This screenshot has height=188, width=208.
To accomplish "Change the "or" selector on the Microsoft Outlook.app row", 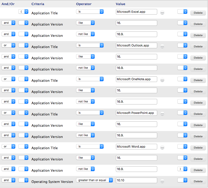I will click(8, 45).
